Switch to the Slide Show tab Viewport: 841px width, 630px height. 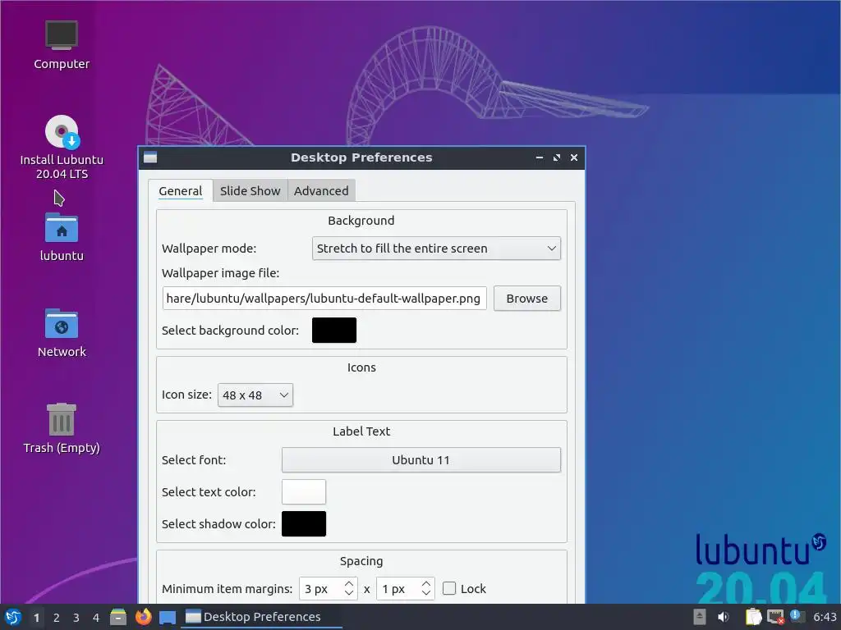coord(250,190)
